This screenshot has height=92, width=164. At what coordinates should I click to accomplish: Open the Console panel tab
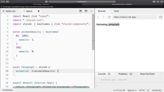click(102, 74)
